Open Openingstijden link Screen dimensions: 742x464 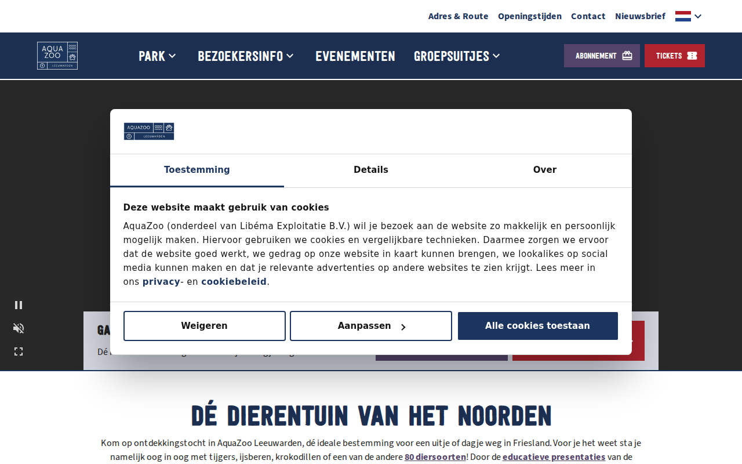[530, 16]
